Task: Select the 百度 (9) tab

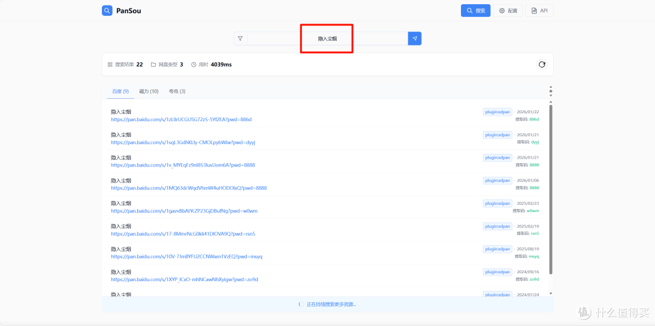Action: click(120, 91)
